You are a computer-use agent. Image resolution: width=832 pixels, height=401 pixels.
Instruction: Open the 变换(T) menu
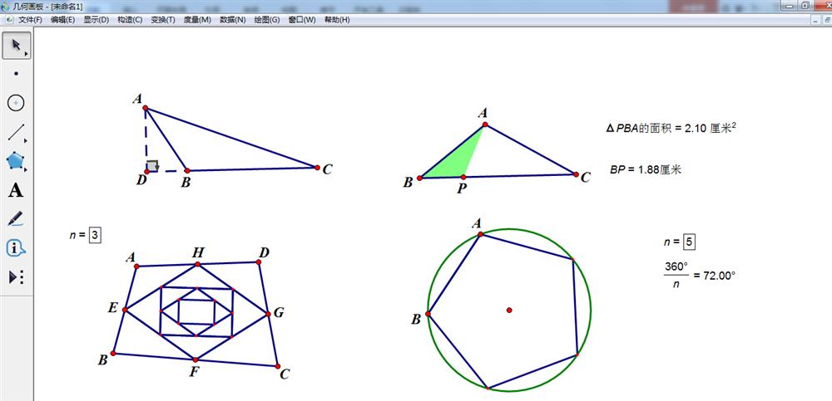pyautogui.click(x=163, y=19)
